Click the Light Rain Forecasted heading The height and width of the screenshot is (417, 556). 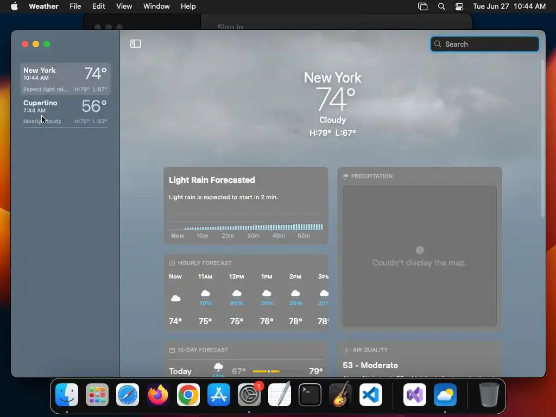pyautogui.click(x=212, y=180)
